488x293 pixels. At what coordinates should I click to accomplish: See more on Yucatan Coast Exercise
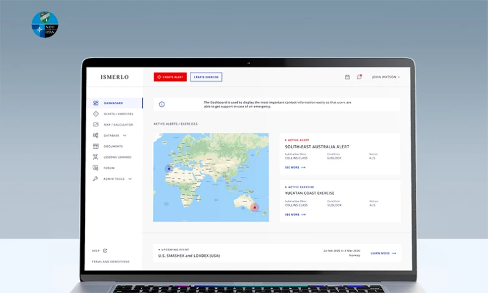[x=295, y=214]
